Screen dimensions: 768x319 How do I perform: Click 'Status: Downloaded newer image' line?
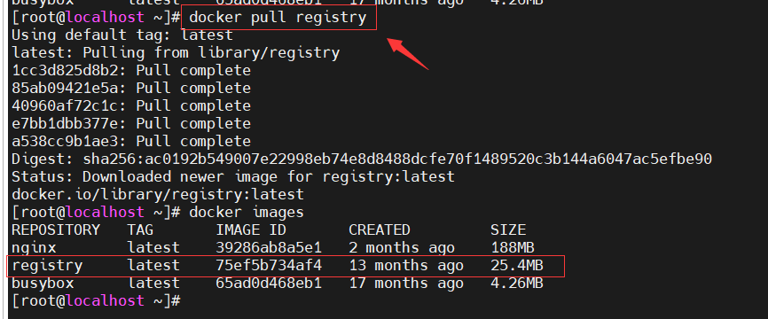click(x=233, y=176)
